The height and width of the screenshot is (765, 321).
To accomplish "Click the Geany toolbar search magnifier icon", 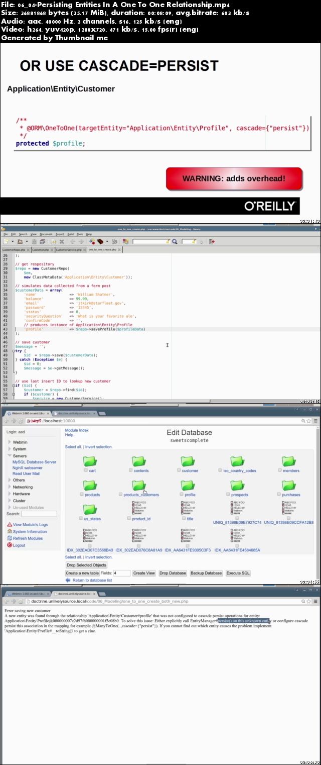I will point(175,242).
